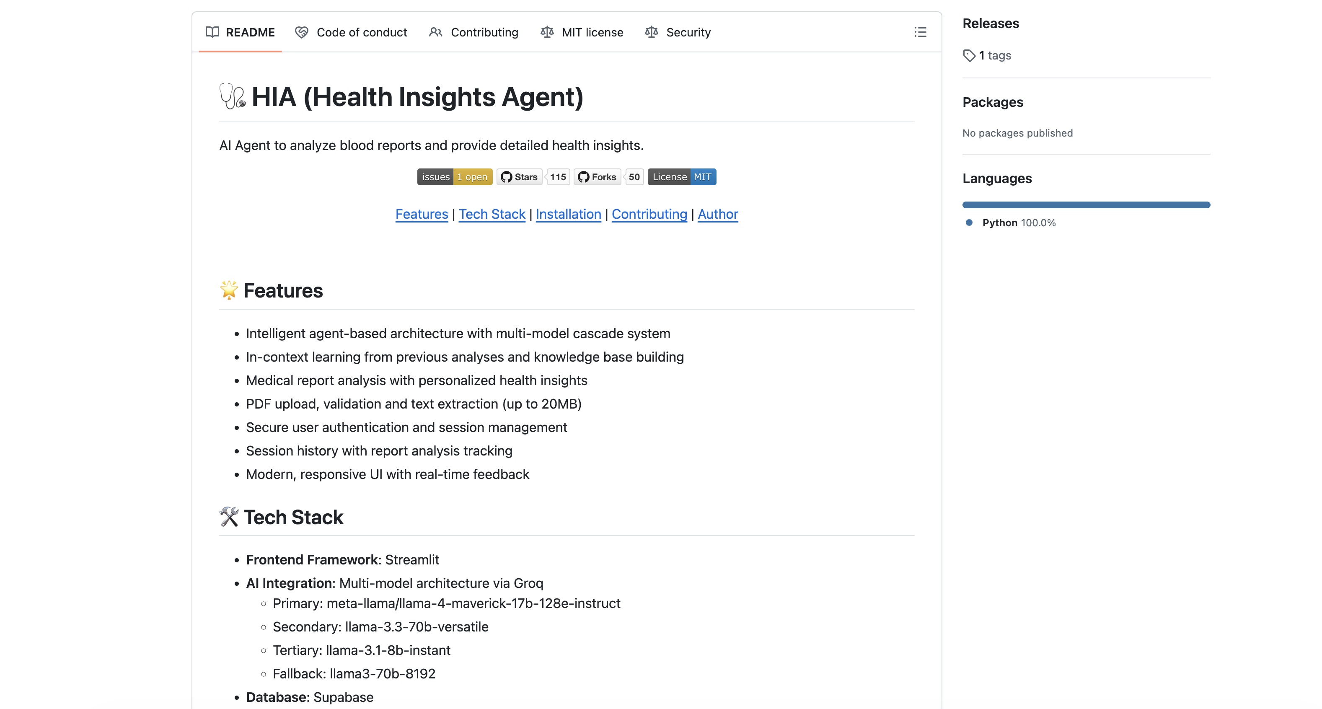Click the GitHub logo on the Forks badge

click(x=583, y=176)
